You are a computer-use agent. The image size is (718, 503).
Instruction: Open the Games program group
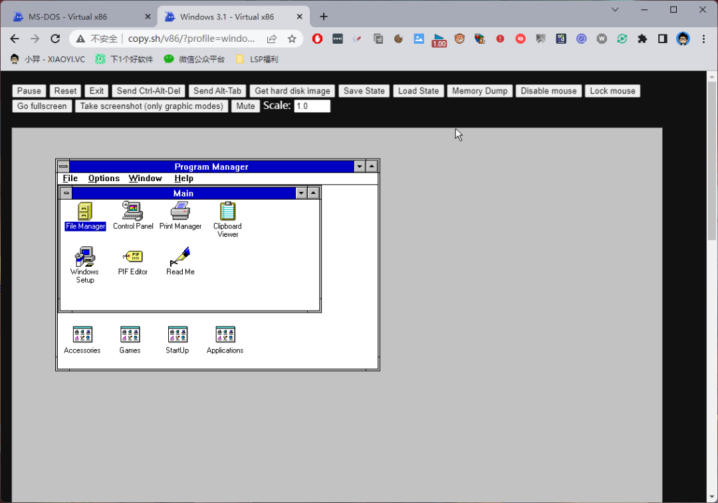pyautogui.click(x=130, y=334)
